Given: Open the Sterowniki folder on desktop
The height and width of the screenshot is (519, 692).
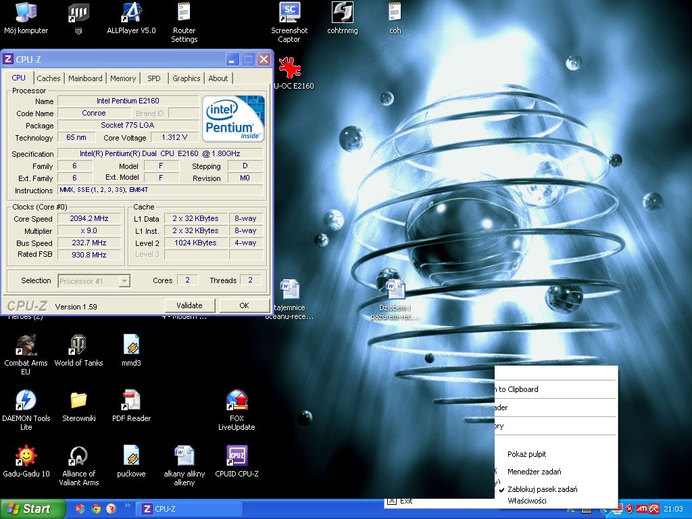Looking at the screenshot, I should point(78,401).
